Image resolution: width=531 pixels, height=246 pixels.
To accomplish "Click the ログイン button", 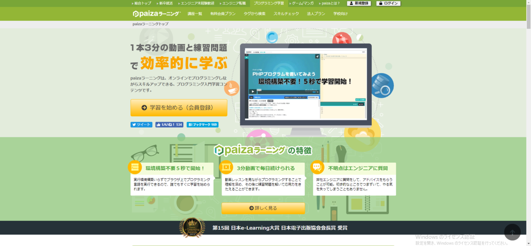I will [389, 3].
